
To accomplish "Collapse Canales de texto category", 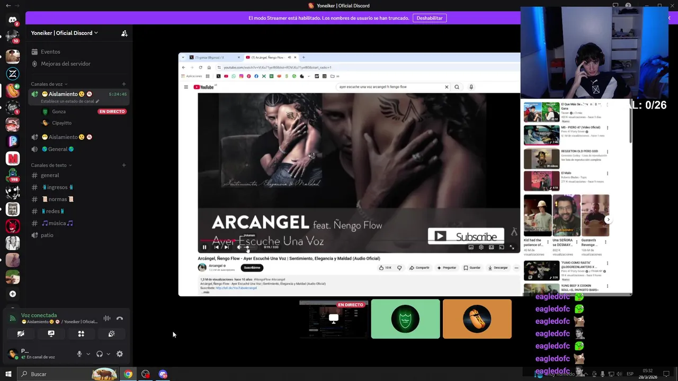I will tap(51, 165).
